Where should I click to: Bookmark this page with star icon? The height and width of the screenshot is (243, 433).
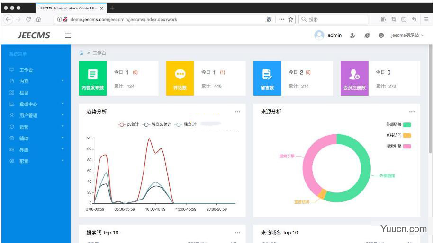pyautogui.click(x=290, y=19)
